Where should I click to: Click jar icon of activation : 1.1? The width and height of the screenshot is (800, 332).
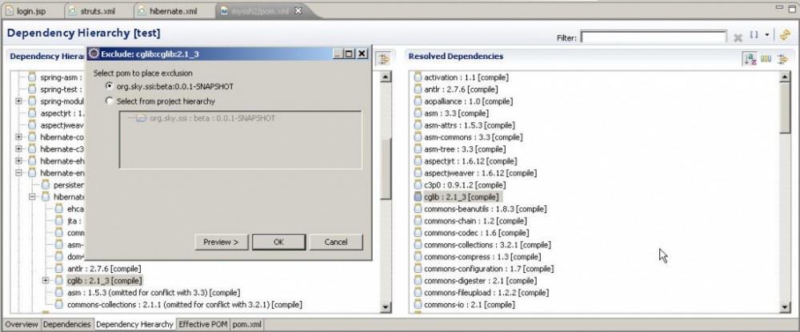418,77
